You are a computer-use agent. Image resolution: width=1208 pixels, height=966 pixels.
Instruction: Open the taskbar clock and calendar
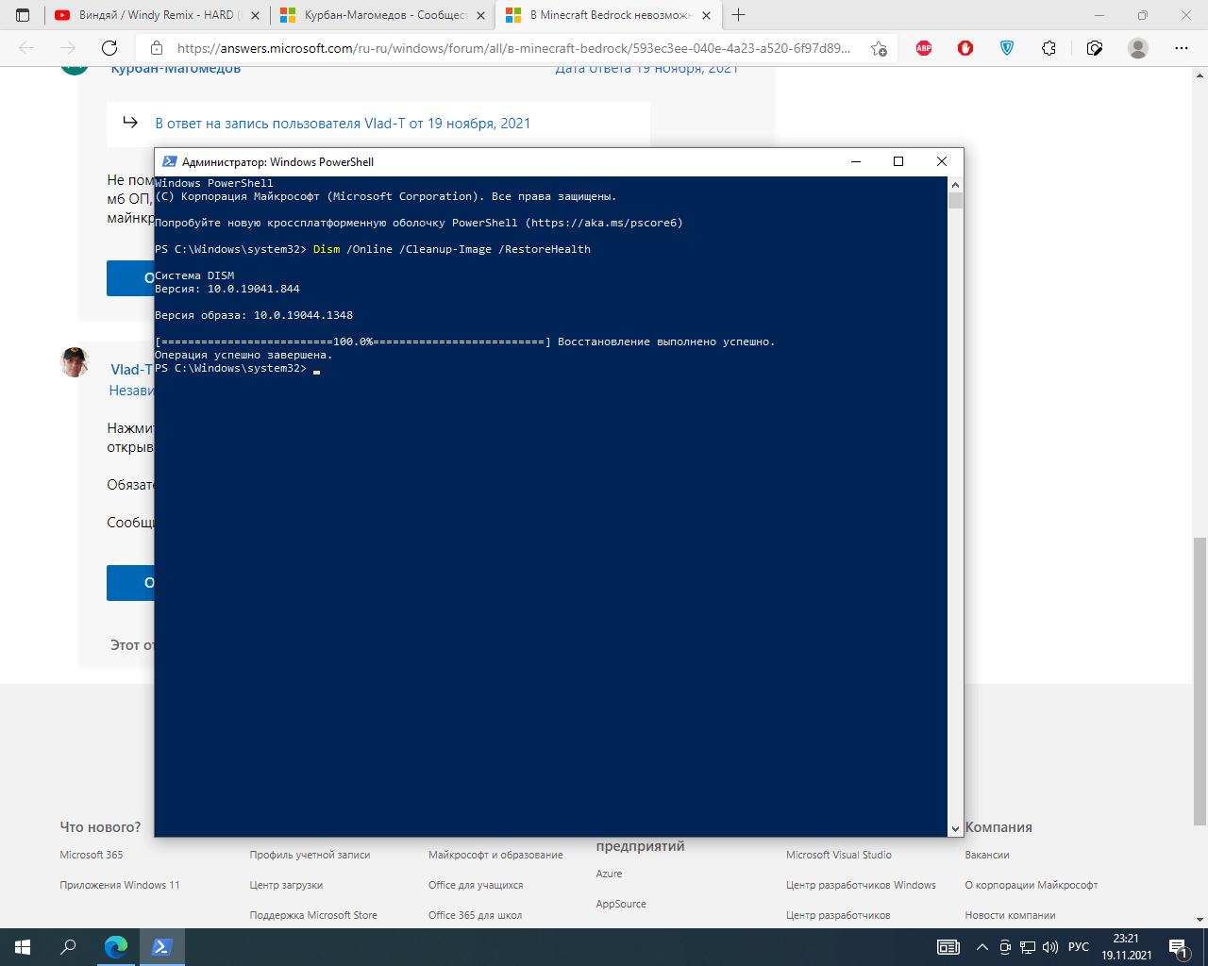point(1127,947)
